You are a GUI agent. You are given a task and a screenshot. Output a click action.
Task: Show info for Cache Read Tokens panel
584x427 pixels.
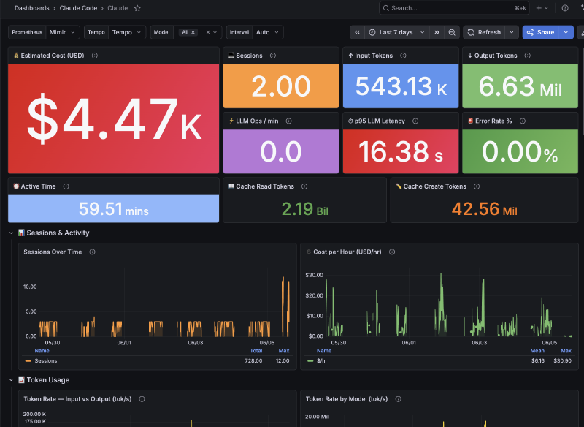[304, 186]
